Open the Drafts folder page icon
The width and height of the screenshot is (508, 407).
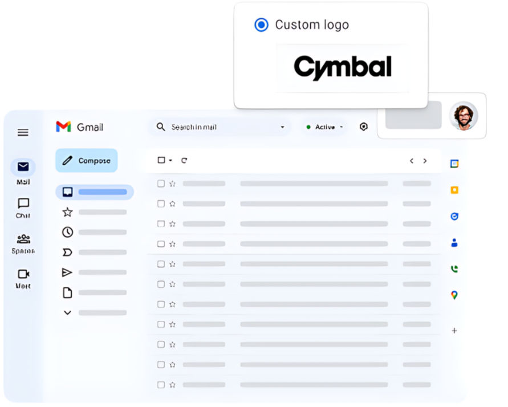tap(67, 292)
